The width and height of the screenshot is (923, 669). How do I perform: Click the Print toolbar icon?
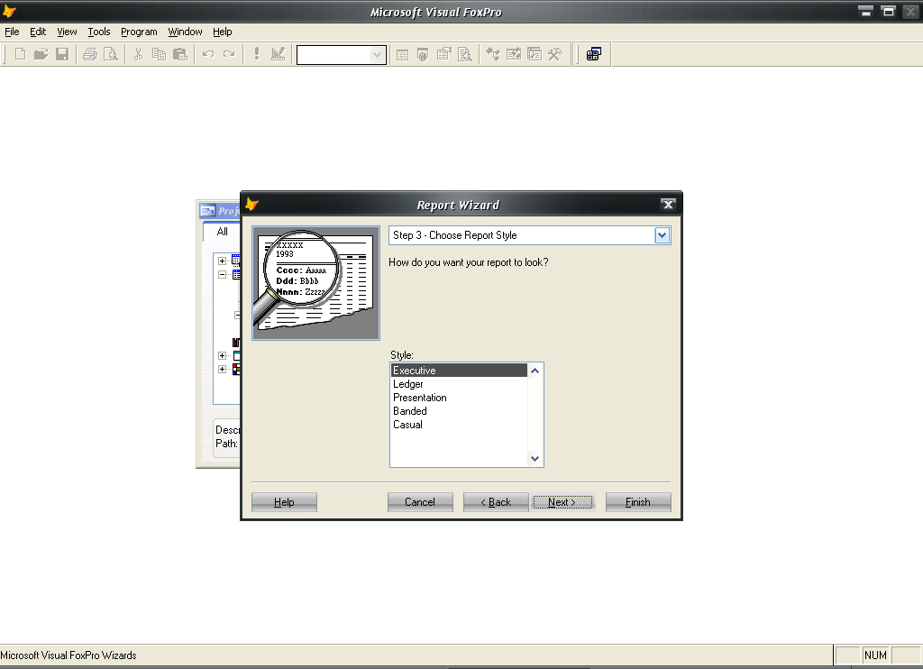click(89, 54)
